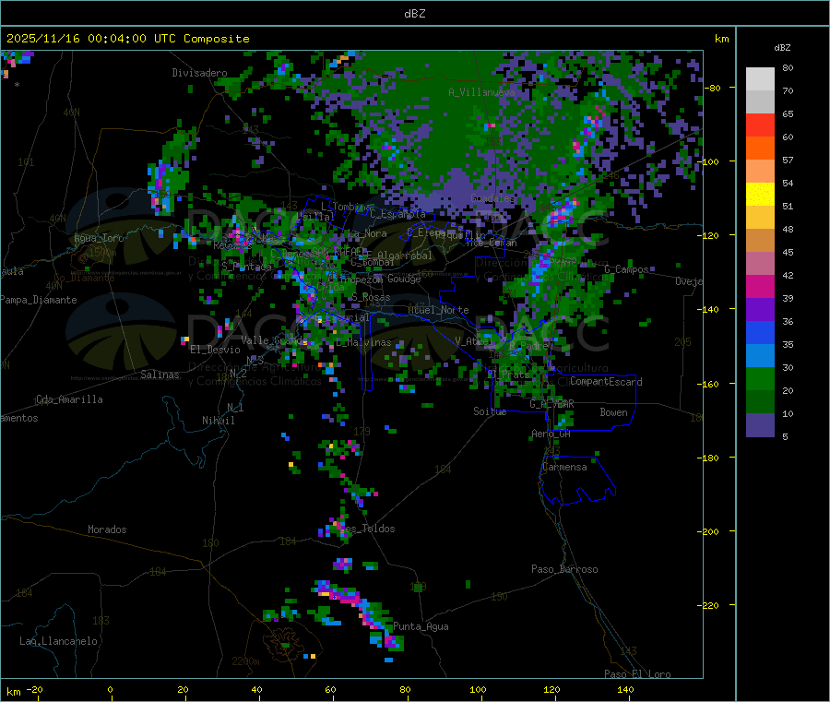Click the 'Salinas' map label

coord(160,375)
